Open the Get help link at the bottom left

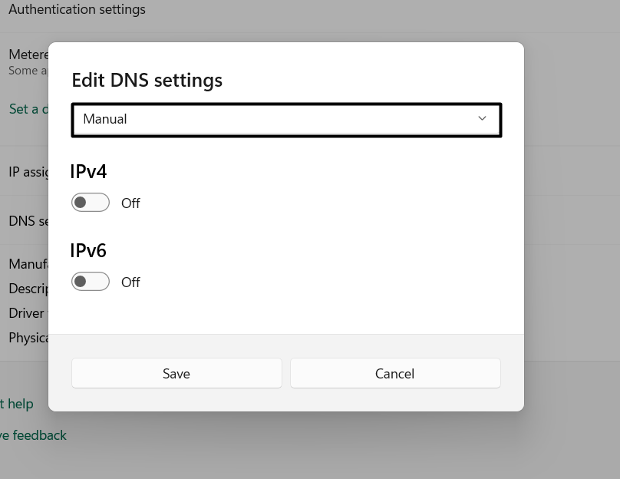pos(17,404)
